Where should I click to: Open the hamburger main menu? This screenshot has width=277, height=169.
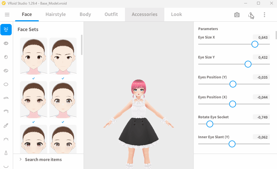[x=7, y=15]
